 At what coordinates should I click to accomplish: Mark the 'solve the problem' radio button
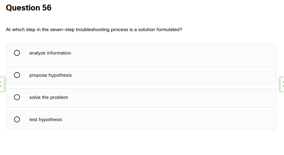coord(17,97)
